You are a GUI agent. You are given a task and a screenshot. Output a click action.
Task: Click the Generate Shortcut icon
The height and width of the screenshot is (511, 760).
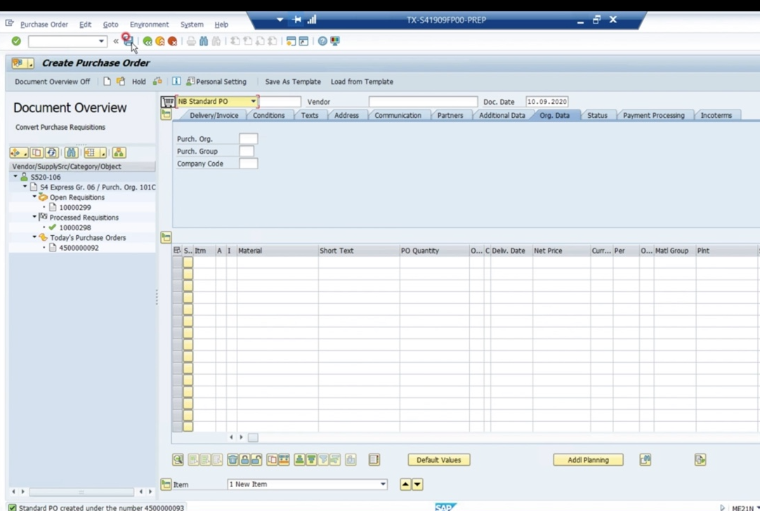coord(303,41)
